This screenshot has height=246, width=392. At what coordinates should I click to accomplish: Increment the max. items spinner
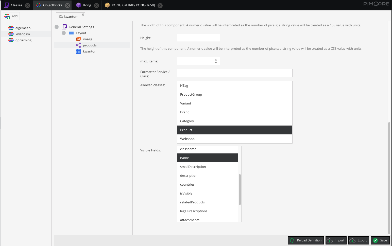click(x=216, y=60)
